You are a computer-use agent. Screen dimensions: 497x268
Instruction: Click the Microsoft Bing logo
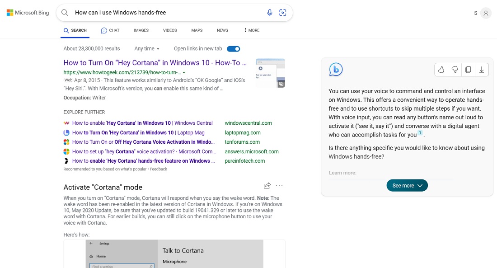(x=28, y=12)
